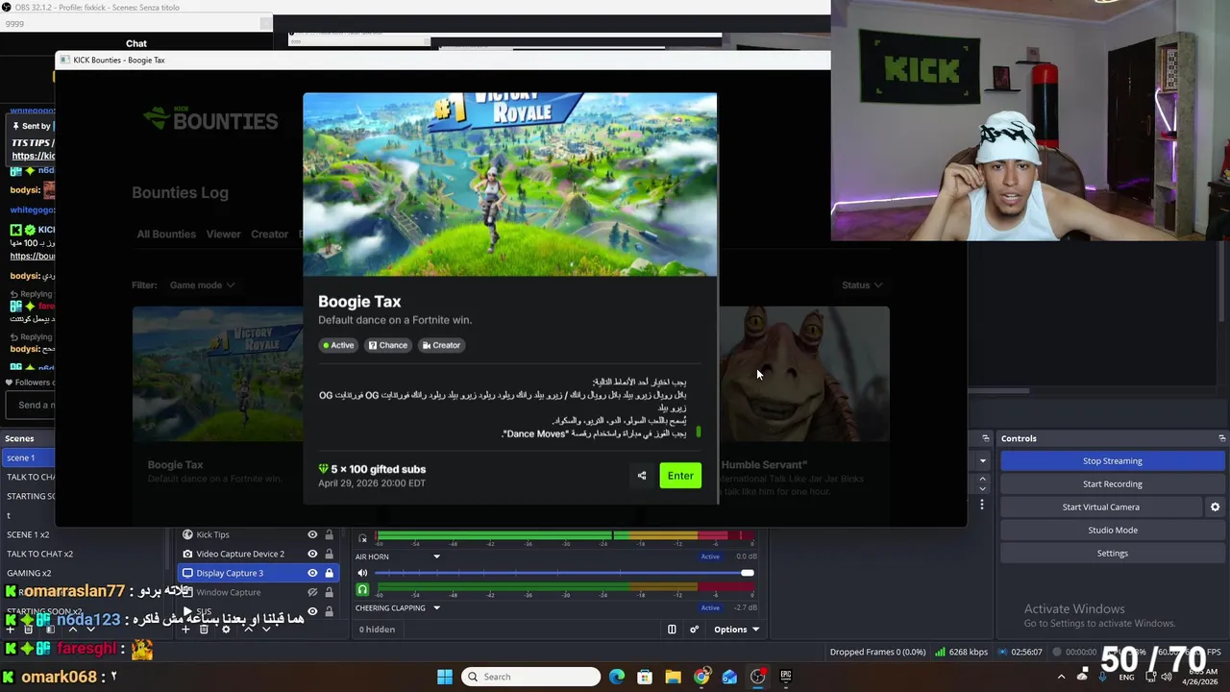The height and width of the screenshot is (692, 1230).
Task: Hide Video Capture Device 2 source
Action: tap(312, 554)
